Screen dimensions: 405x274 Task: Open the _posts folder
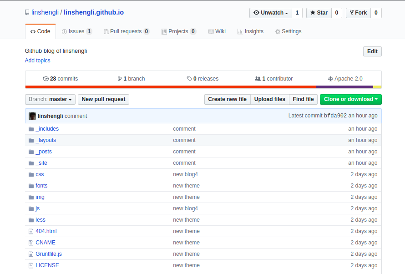click(x=44, y=151)
